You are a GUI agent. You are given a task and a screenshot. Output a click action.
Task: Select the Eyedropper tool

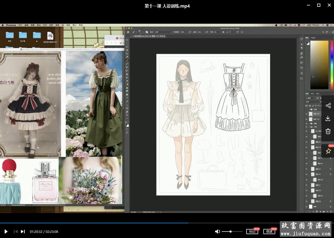(x=127, y=57)
